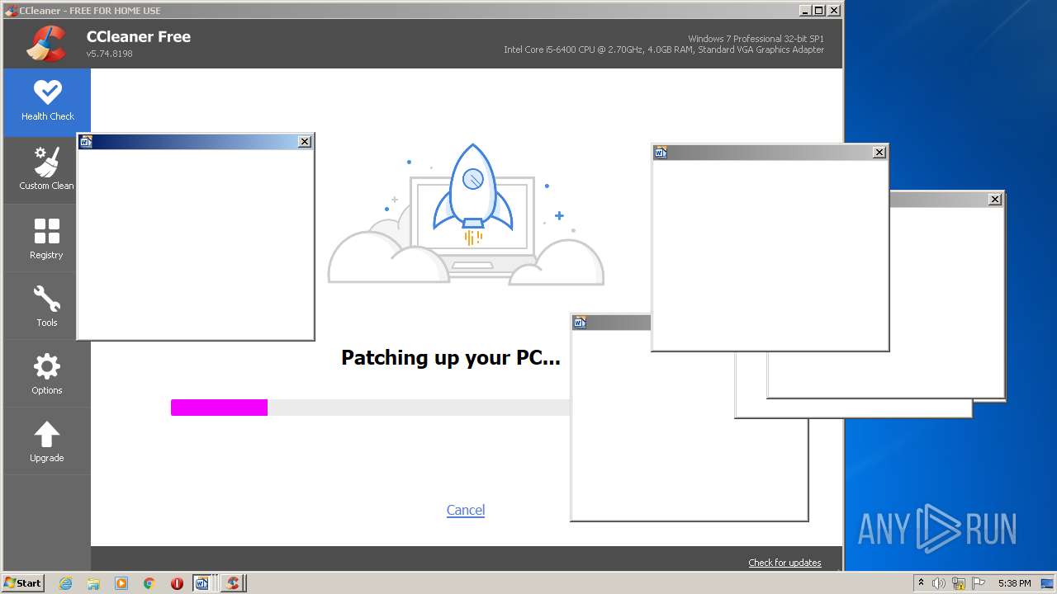Click the v5.74.8198 version text
This screenshot has width=1057, height=594.
[x=110, y=54]
